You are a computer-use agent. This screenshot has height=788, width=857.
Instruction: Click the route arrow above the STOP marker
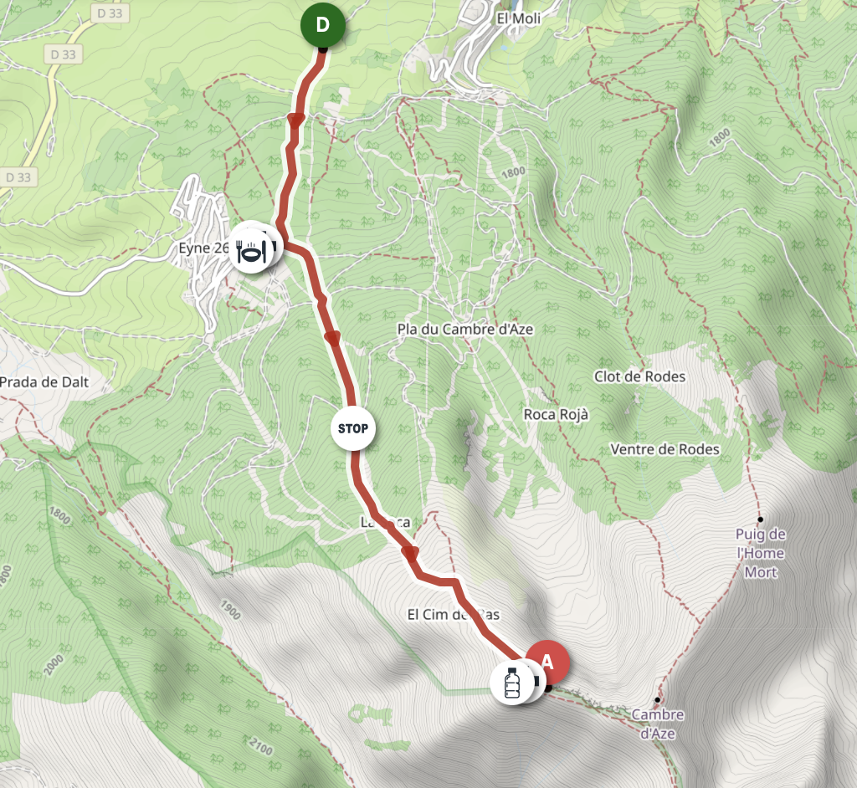332,338
